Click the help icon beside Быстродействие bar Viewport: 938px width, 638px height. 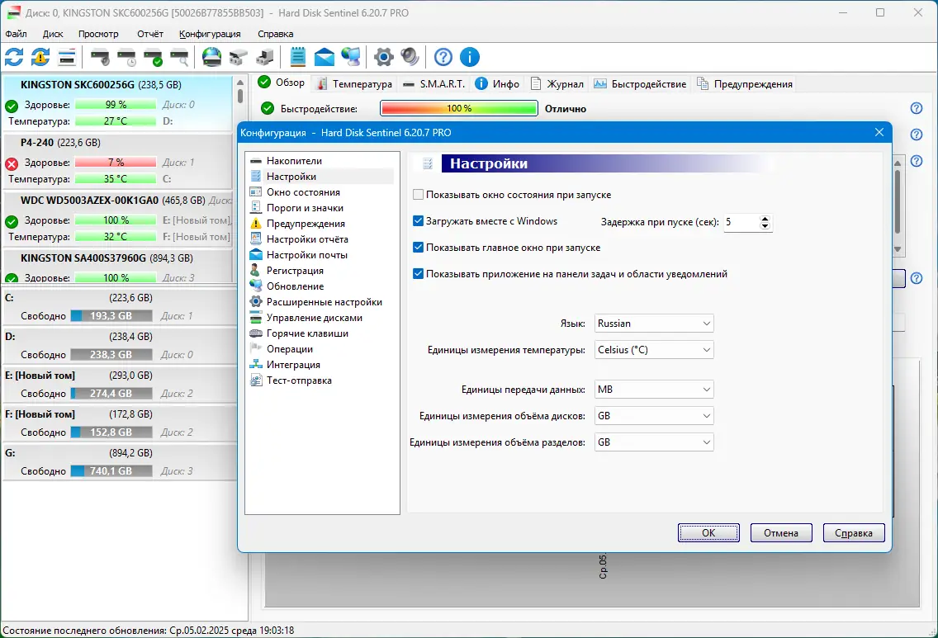pyautogui.click(x=916, y=108)
